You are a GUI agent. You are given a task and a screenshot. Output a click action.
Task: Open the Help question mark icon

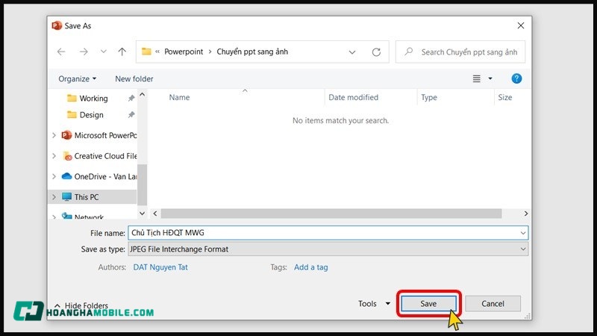point(516,78)
